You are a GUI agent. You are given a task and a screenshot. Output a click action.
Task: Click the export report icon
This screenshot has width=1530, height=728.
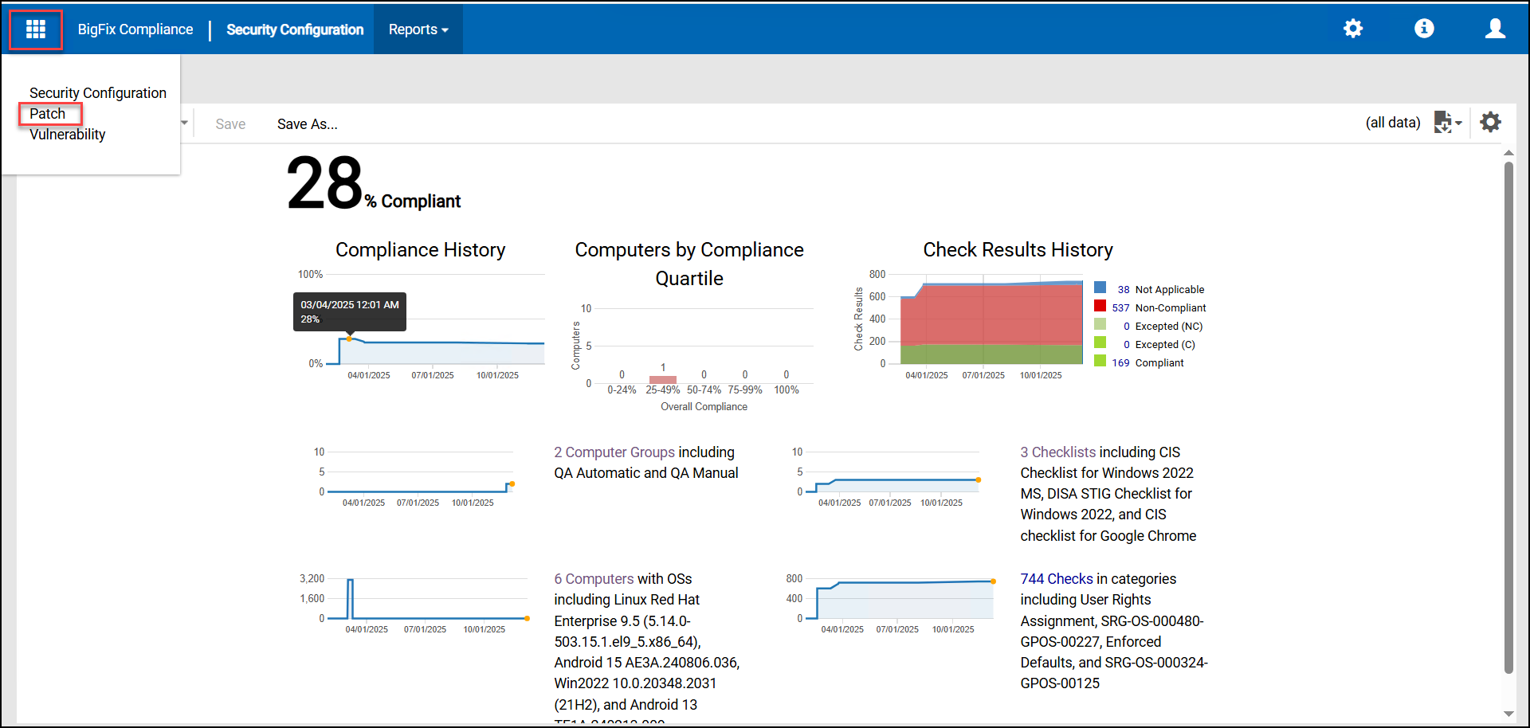[x=1446, y=123]
